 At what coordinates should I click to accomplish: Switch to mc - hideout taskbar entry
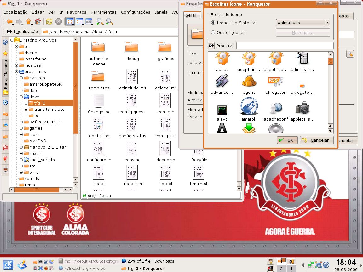(89, 261)
